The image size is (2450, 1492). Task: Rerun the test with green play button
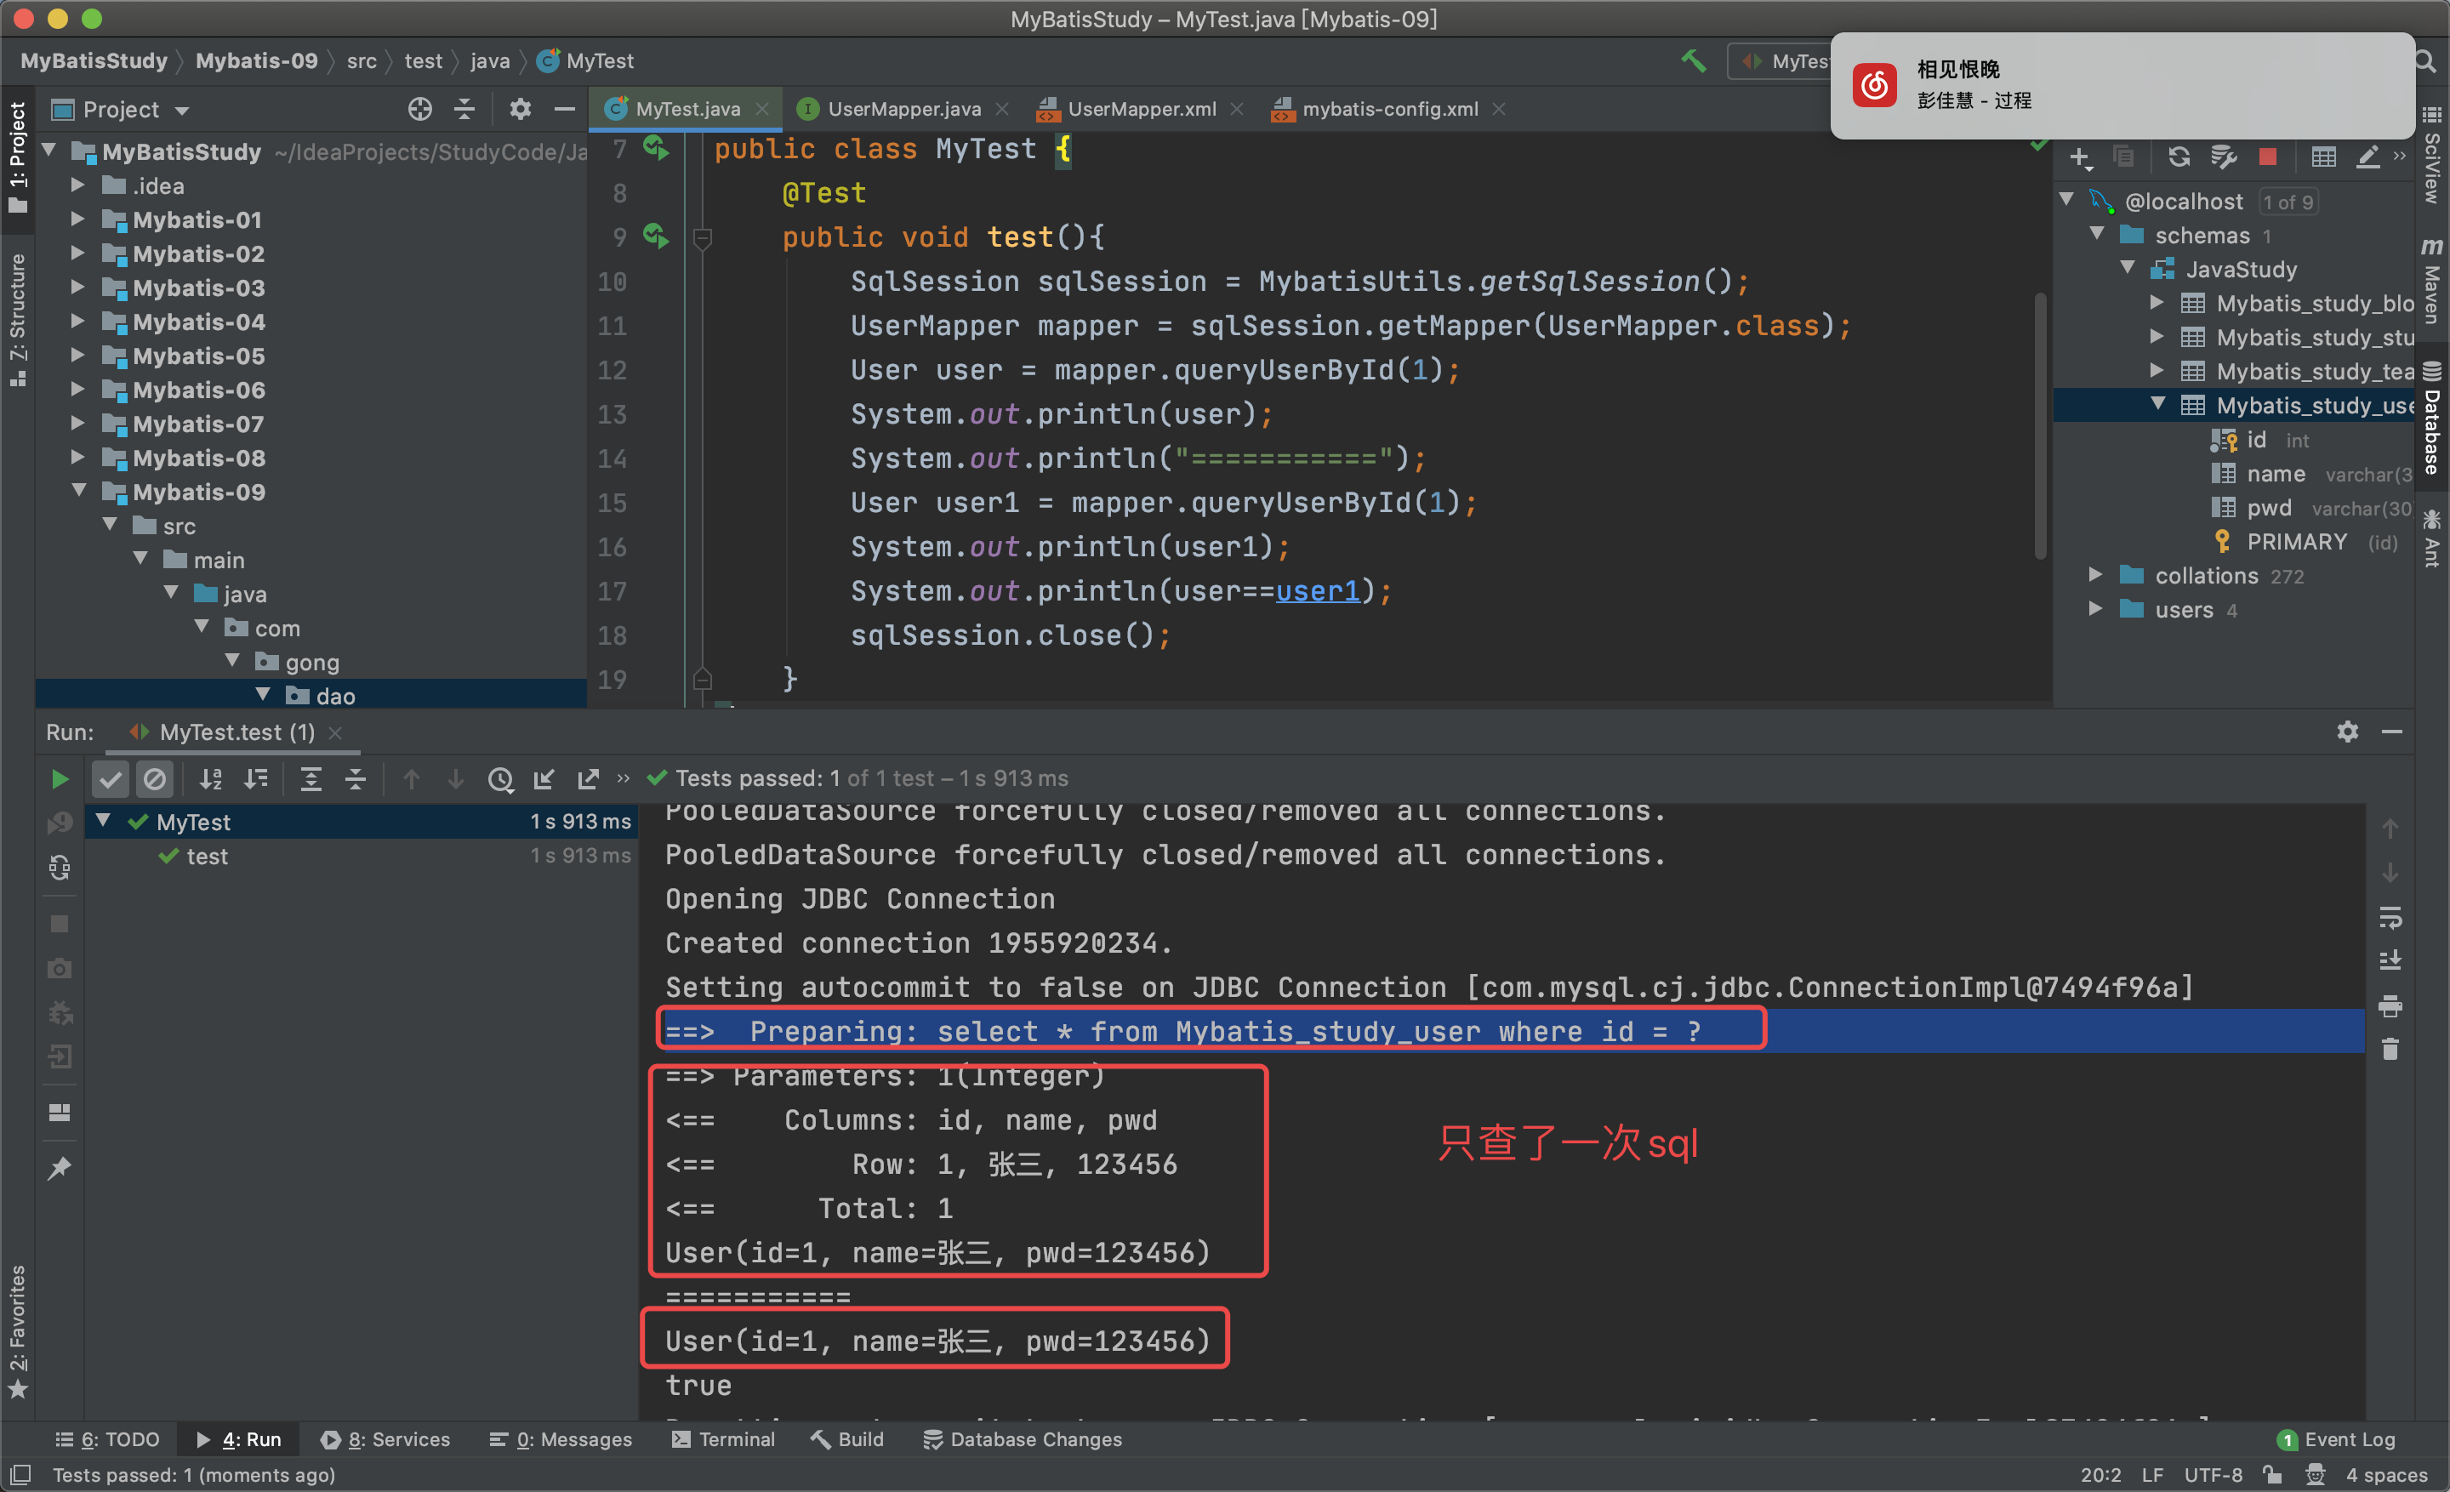click(x=60, y=778)
